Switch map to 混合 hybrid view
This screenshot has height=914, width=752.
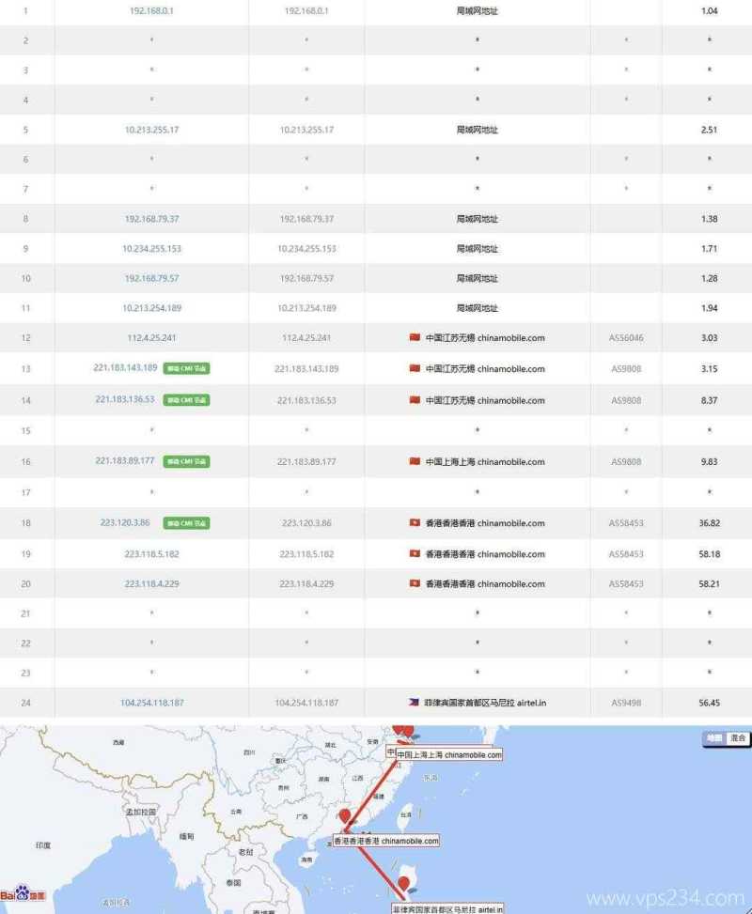738,739
